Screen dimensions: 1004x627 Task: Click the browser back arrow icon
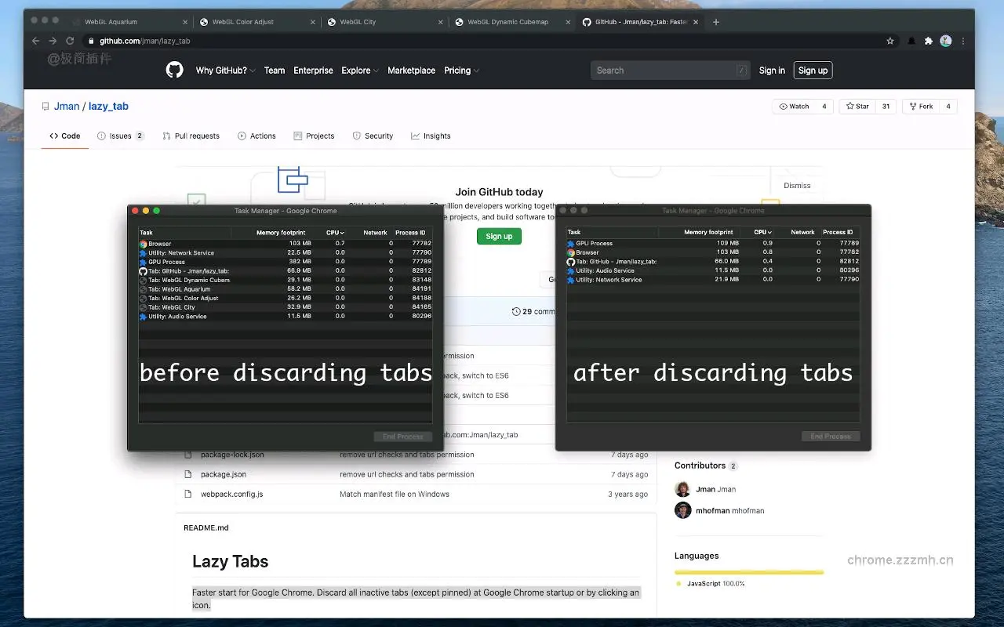[x=35, y=40]
